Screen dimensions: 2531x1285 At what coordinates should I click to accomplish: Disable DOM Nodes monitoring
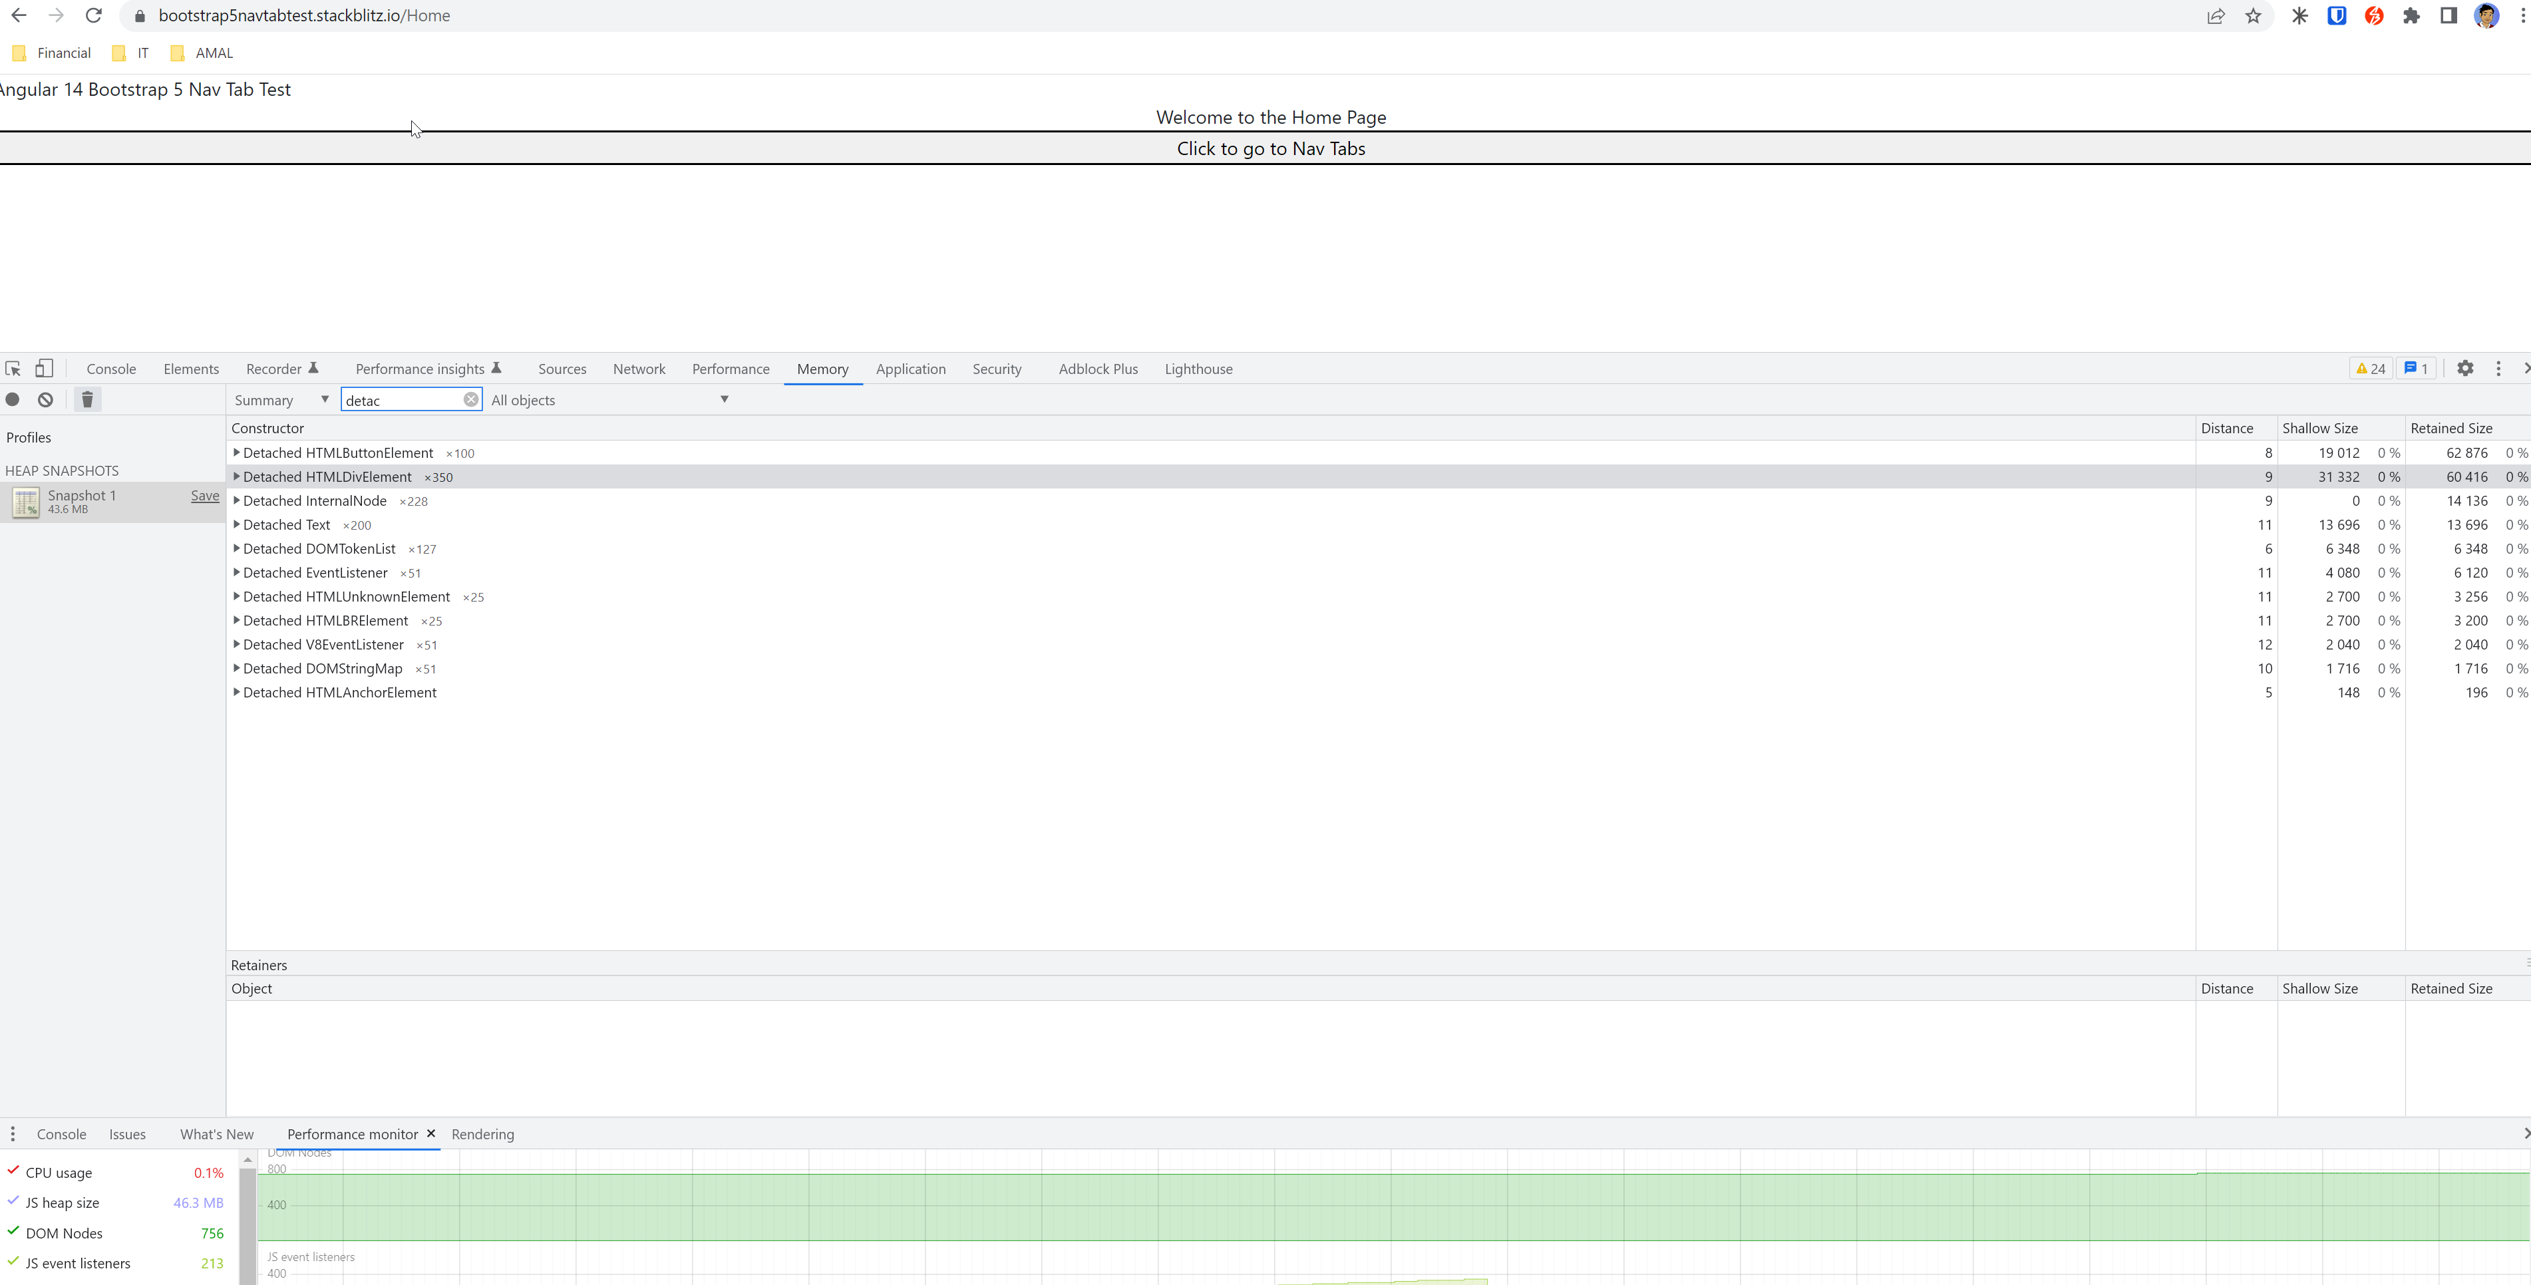12,1232
